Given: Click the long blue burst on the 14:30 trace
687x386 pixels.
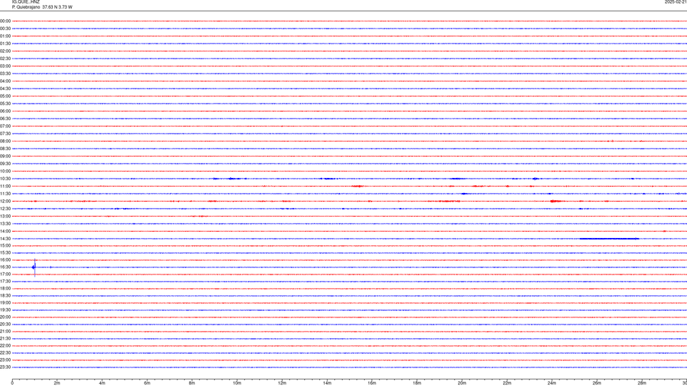Looking at the screenshot, I should point(609,239).
